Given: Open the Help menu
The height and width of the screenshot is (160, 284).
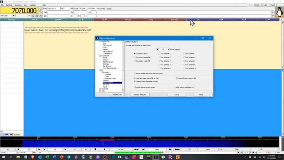Looking at the screenshot, I should pos(44,5).
